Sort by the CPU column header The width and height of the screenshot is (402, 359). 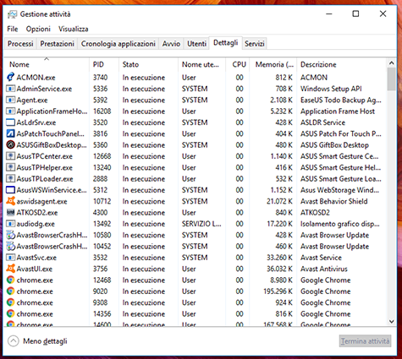point(238,64)
